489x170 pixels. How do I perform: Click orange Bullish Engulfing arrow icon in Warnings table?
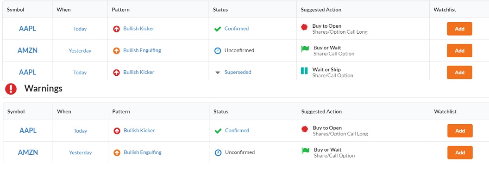coord(117,152)
